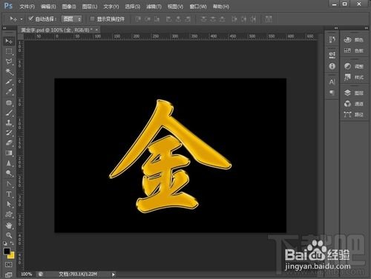The image size is (371, 279).
Task: Reset default foreground and background colors
Action: tap(5, 243)
